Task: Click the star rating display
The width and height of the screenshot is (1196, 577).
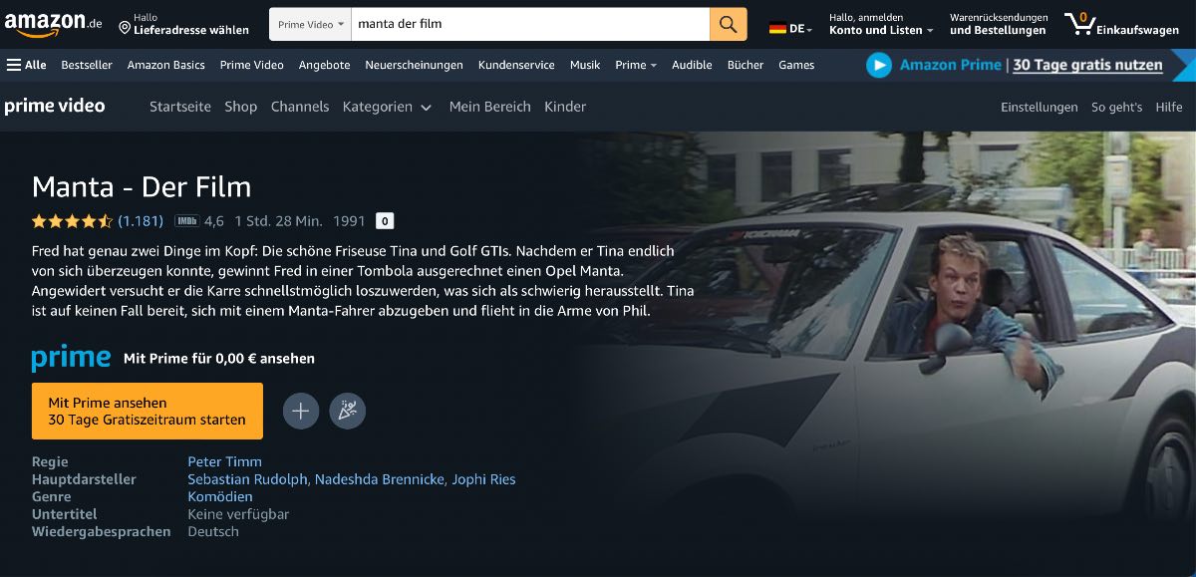Action: click(73, 221)
